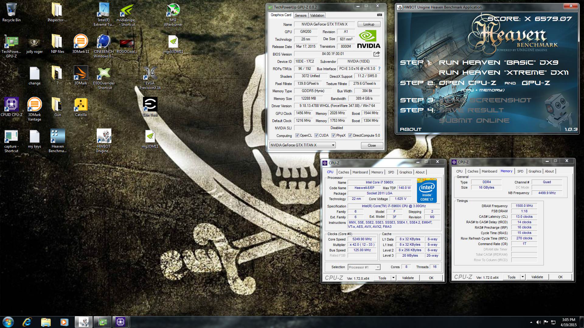Open Mainboard tab in CPU-Z CPU window

click(360, 172)
